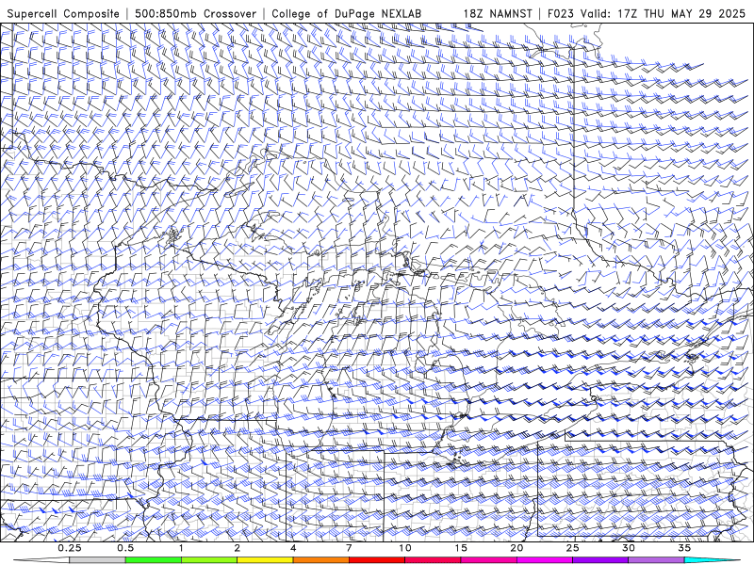Select the hot pink 15–20 legend segment

click(488, 560)
